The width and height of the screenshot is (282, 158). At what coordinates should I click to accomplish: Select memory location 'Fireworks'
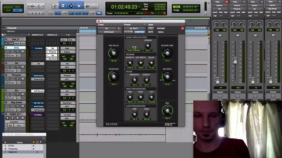tap(13, 149)
